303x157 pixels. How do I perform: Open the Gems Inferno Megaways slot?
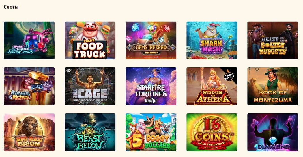pos(151,40)
